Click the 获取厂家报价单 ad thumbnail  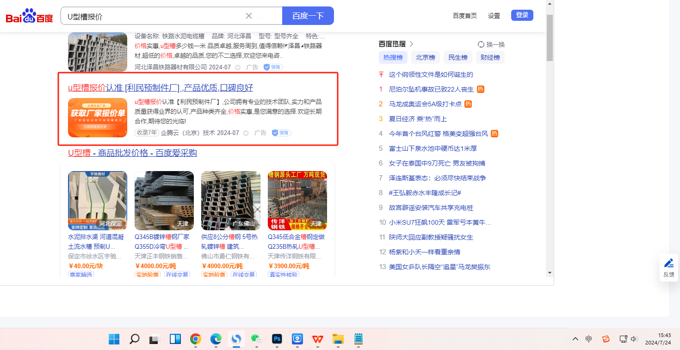click(x=98, y=117)
